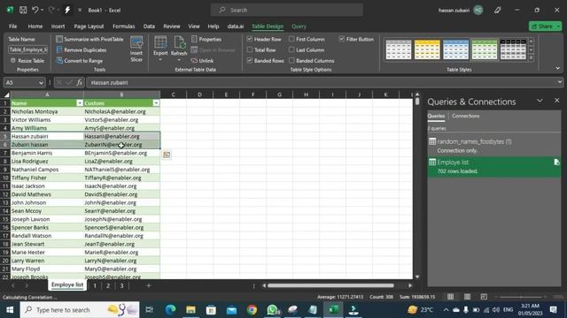
Task: Click the Add new sheet plus icon
Action: 148,285
